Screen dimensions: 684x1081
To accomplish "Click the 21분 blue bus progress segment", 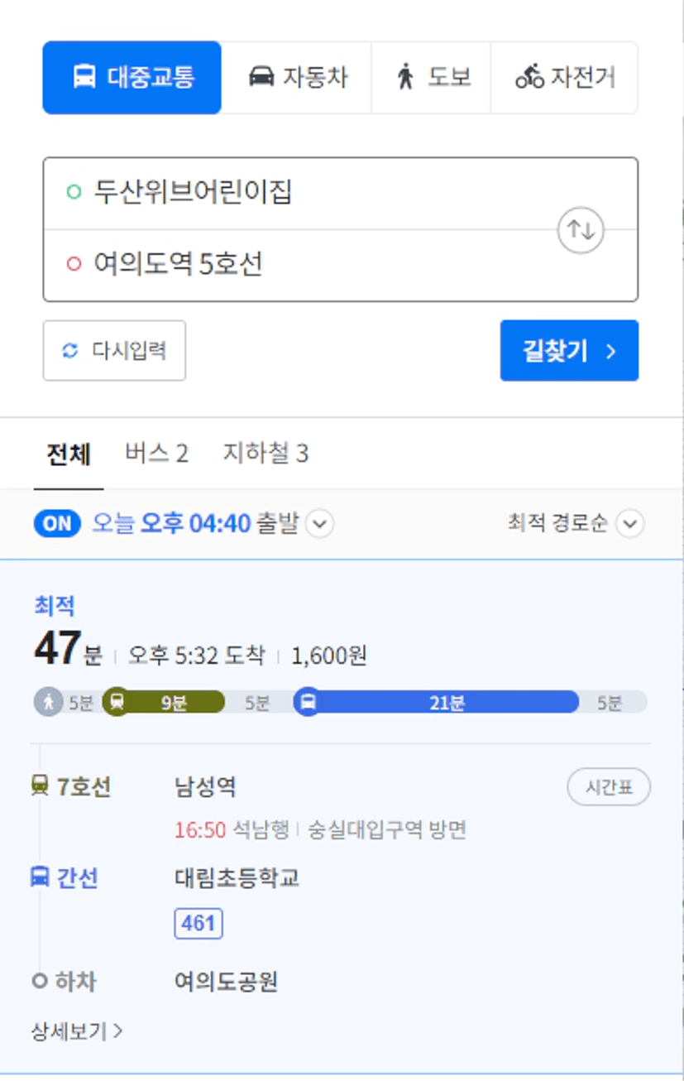I will pos(446,703).
